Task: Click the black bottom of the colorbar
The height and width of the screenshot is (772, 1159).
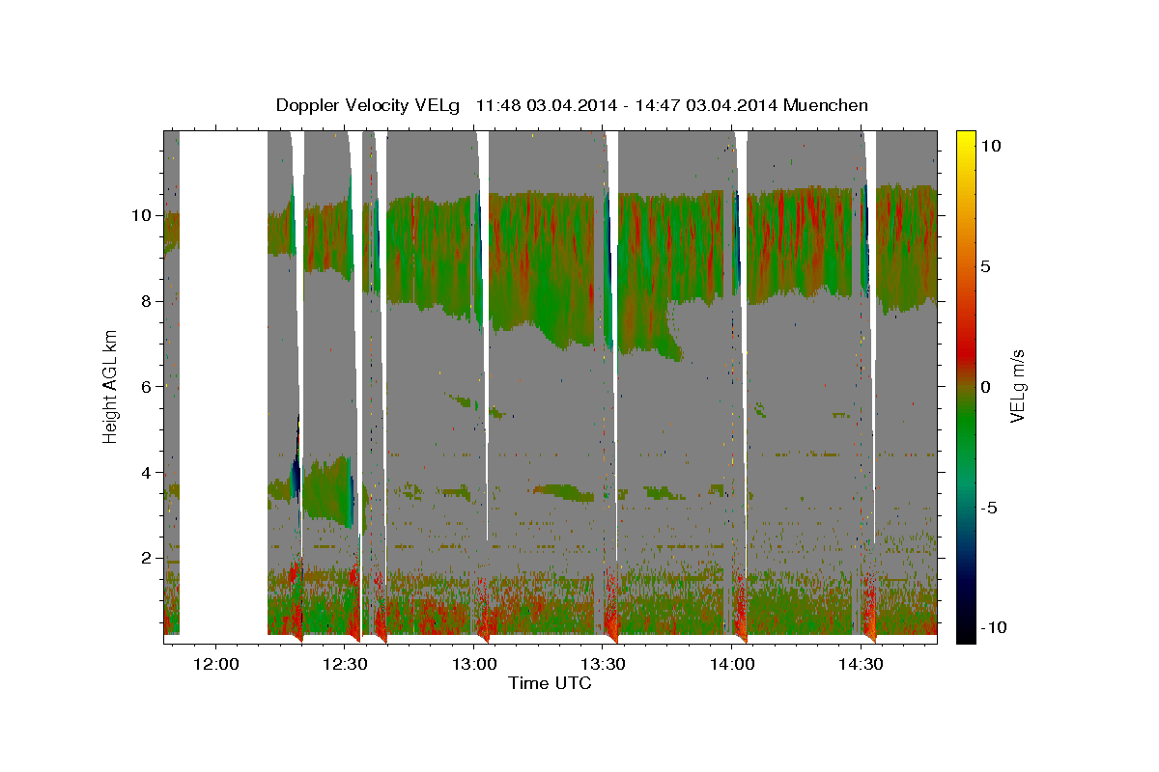Action: [965, 634]
